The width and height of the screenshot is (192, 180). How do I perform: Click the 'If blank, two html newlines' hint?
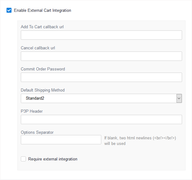(x=140, y=138)
